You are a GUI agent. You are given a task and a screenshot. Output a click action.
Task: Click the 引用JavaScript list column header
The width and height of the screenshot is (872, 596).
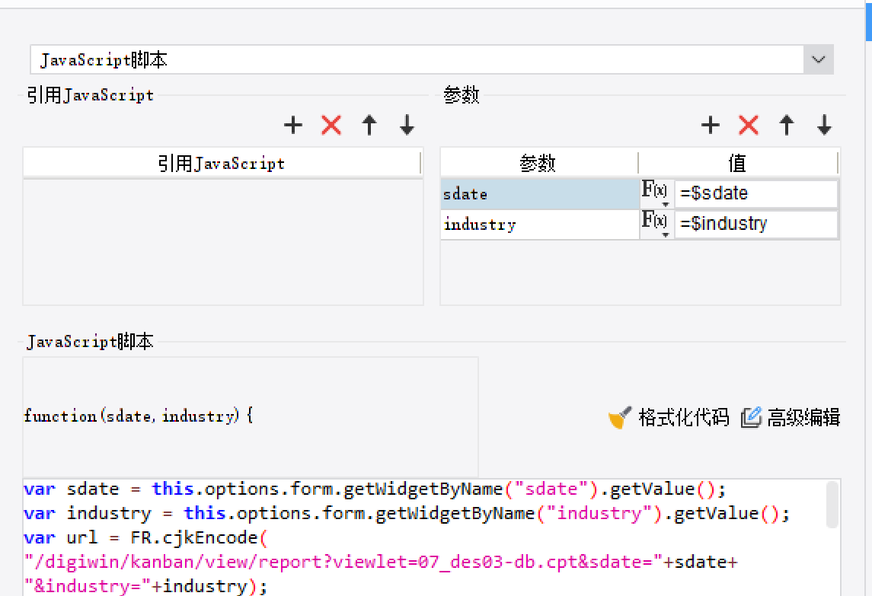[222, 163]
